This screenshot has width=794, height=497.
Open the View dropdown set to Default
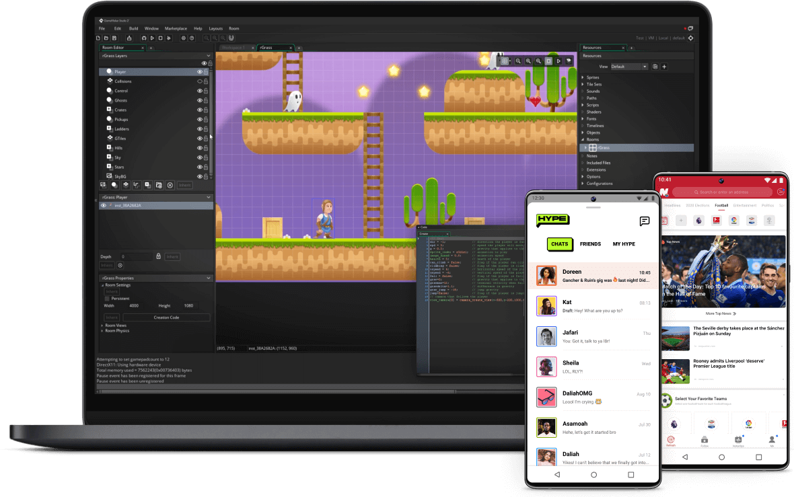pyautogui.click(x=629, y=67)
